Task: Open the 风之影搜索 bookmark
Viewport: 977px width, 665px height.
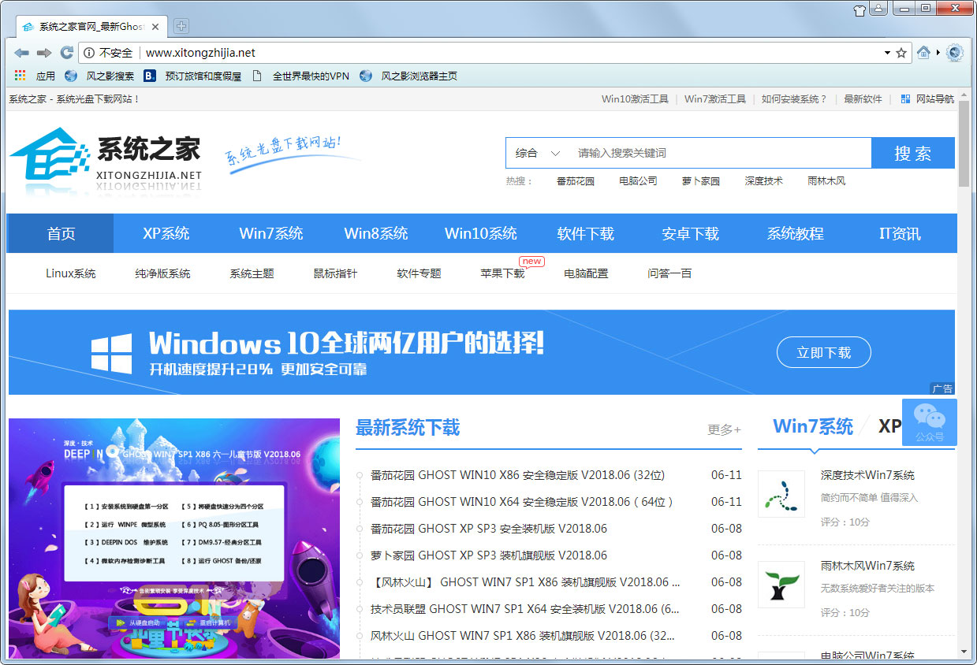Action: (99, 76)
